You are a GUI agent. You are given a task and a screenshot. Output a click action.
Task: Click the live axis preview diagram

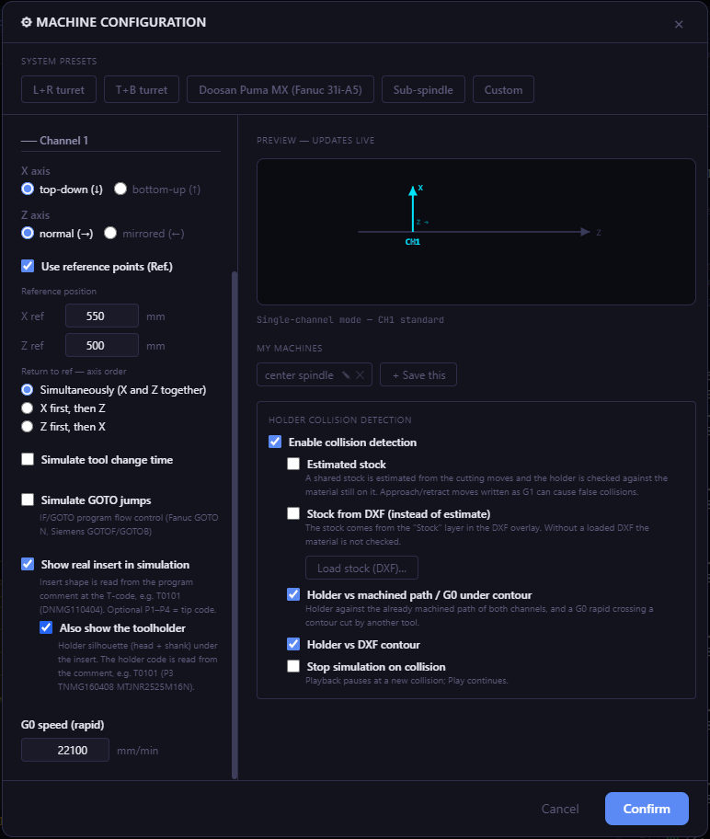(x=476, y=232)
